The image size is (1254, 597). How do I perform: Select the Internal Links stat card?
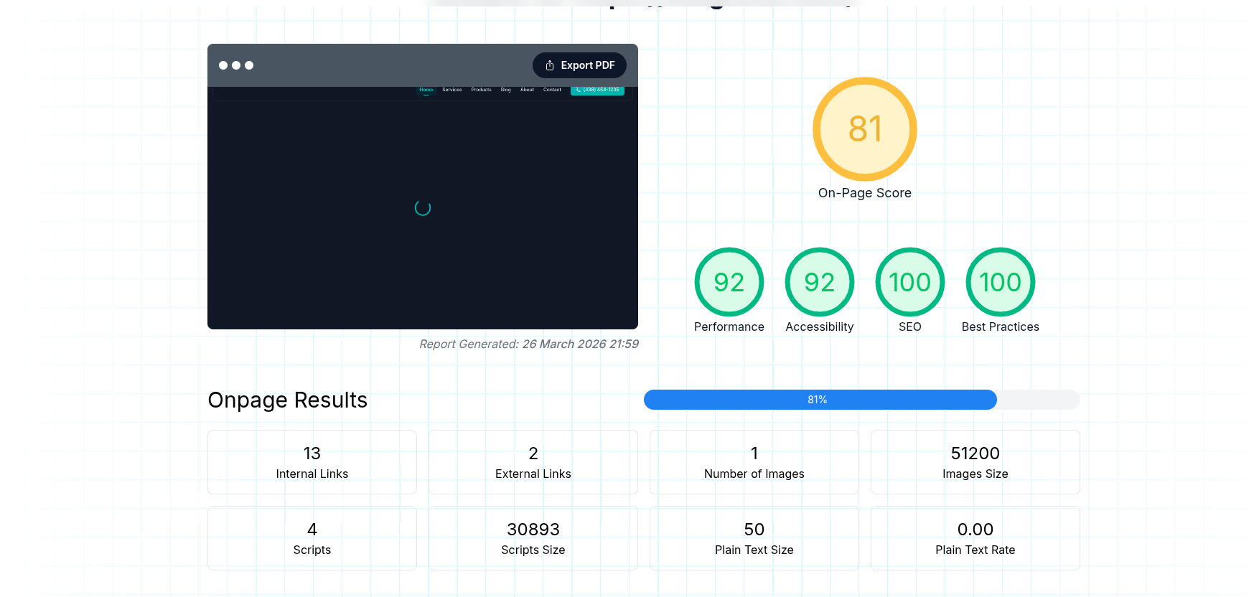(x=312, y=462)
